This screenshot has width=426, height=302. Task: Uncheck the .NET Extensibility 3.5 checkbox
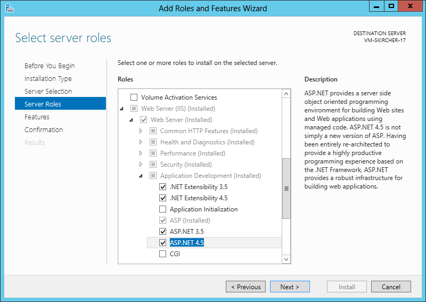[x=162, y=187]
